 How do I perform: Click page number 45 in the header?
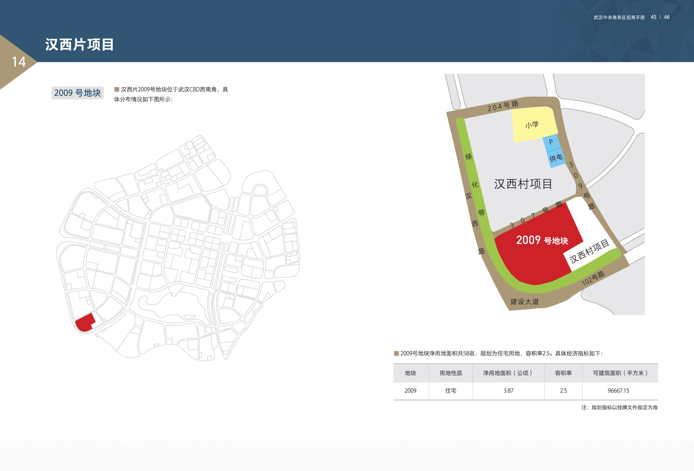[653, 17]
